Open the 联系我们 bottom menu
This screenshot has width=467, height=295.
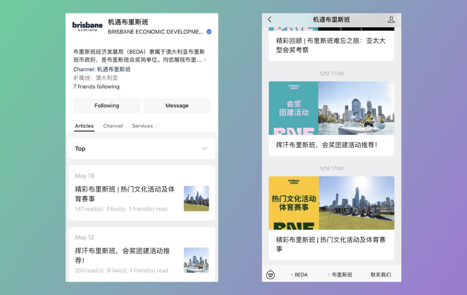(x=380, y=274)
